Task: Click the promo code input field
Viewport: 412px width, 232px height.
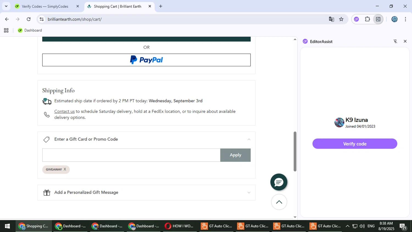Action: tap(131, 155)
